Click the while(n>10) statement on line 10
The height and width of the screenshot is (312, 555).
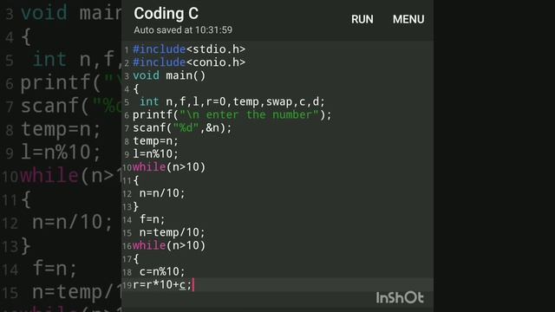pos(169,167)
